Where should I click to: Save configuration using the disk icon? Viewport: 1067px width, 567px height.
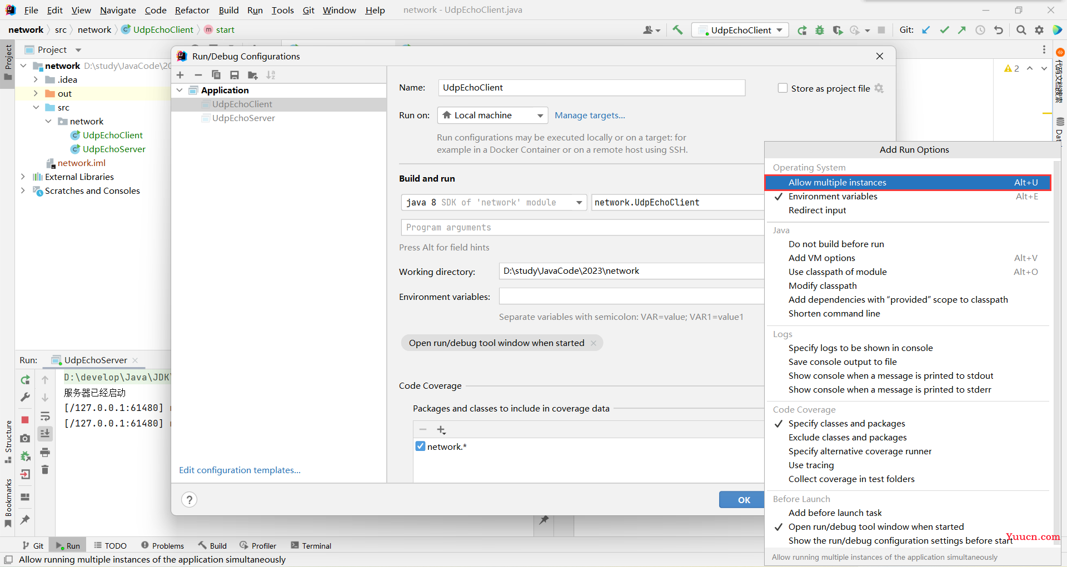(235, 75)
